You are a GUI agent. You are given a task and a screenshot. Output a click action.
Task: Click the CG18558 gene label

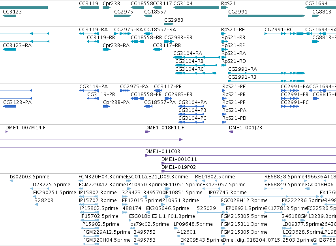pyautogui.click(x=142, y=4)
